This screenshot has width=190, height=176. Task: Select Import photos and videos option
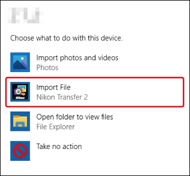95,62
